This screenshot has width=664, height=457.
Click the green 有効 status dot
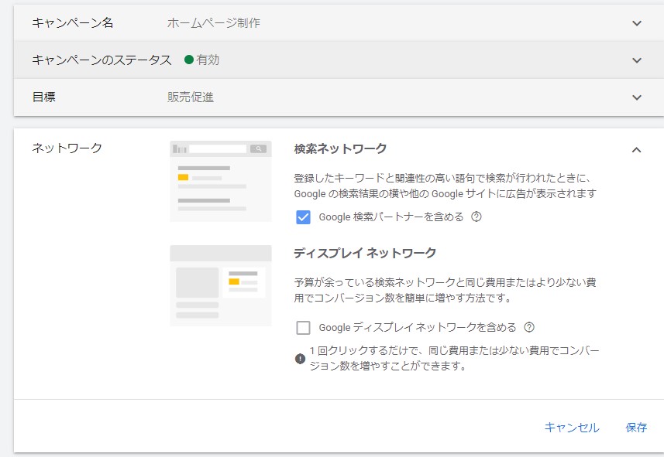[189, 60]
